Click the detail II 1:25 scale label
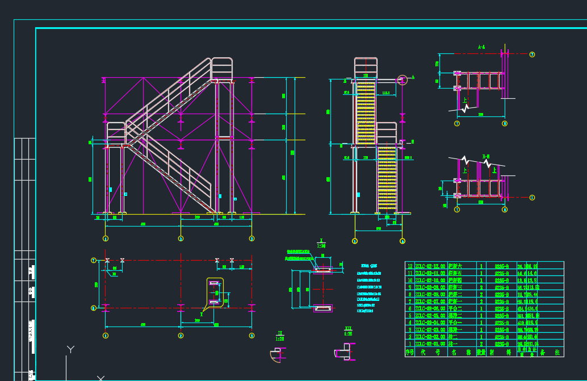587x381 pixels. pos(280,336)
